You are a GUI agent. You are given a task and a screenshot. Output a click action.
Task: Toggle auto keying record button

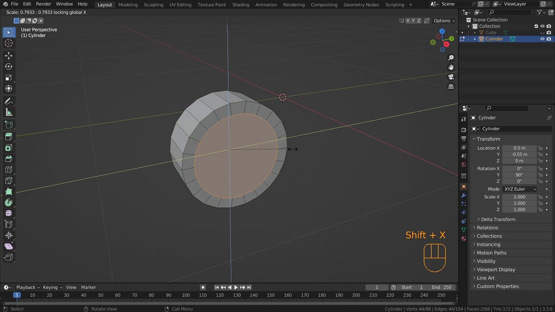pos(203,288)
